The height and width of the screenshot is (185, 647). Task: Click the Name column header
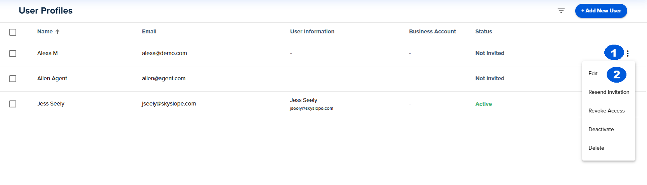[45, 32]
